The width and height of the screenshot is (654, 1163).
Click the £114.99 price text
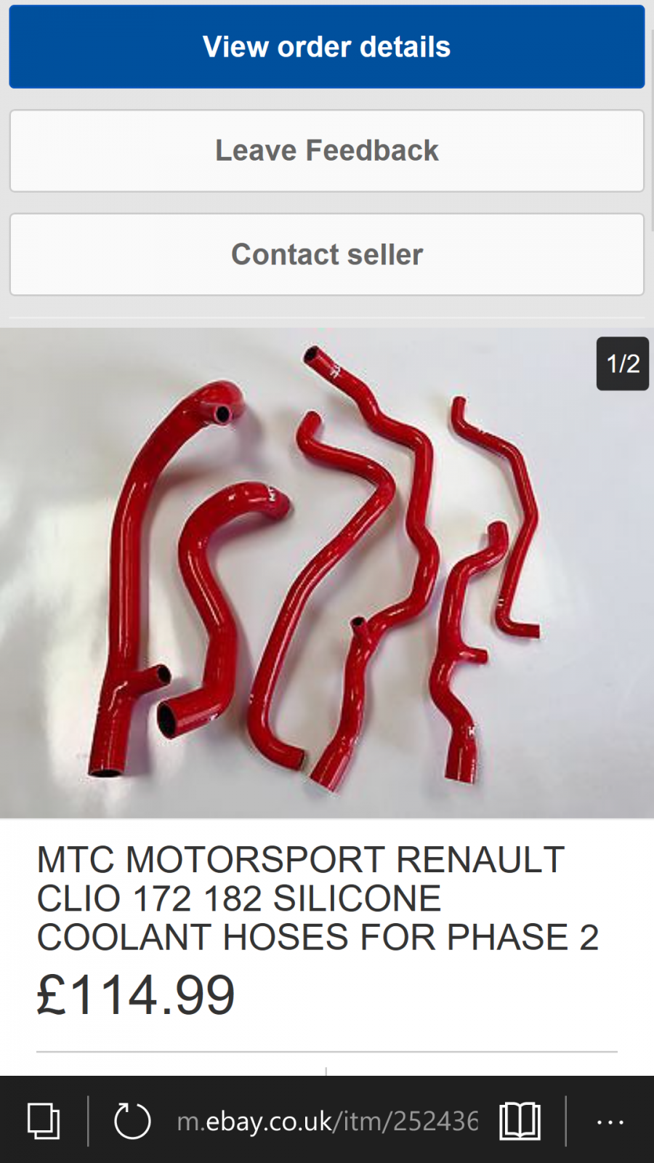point(136,995)
